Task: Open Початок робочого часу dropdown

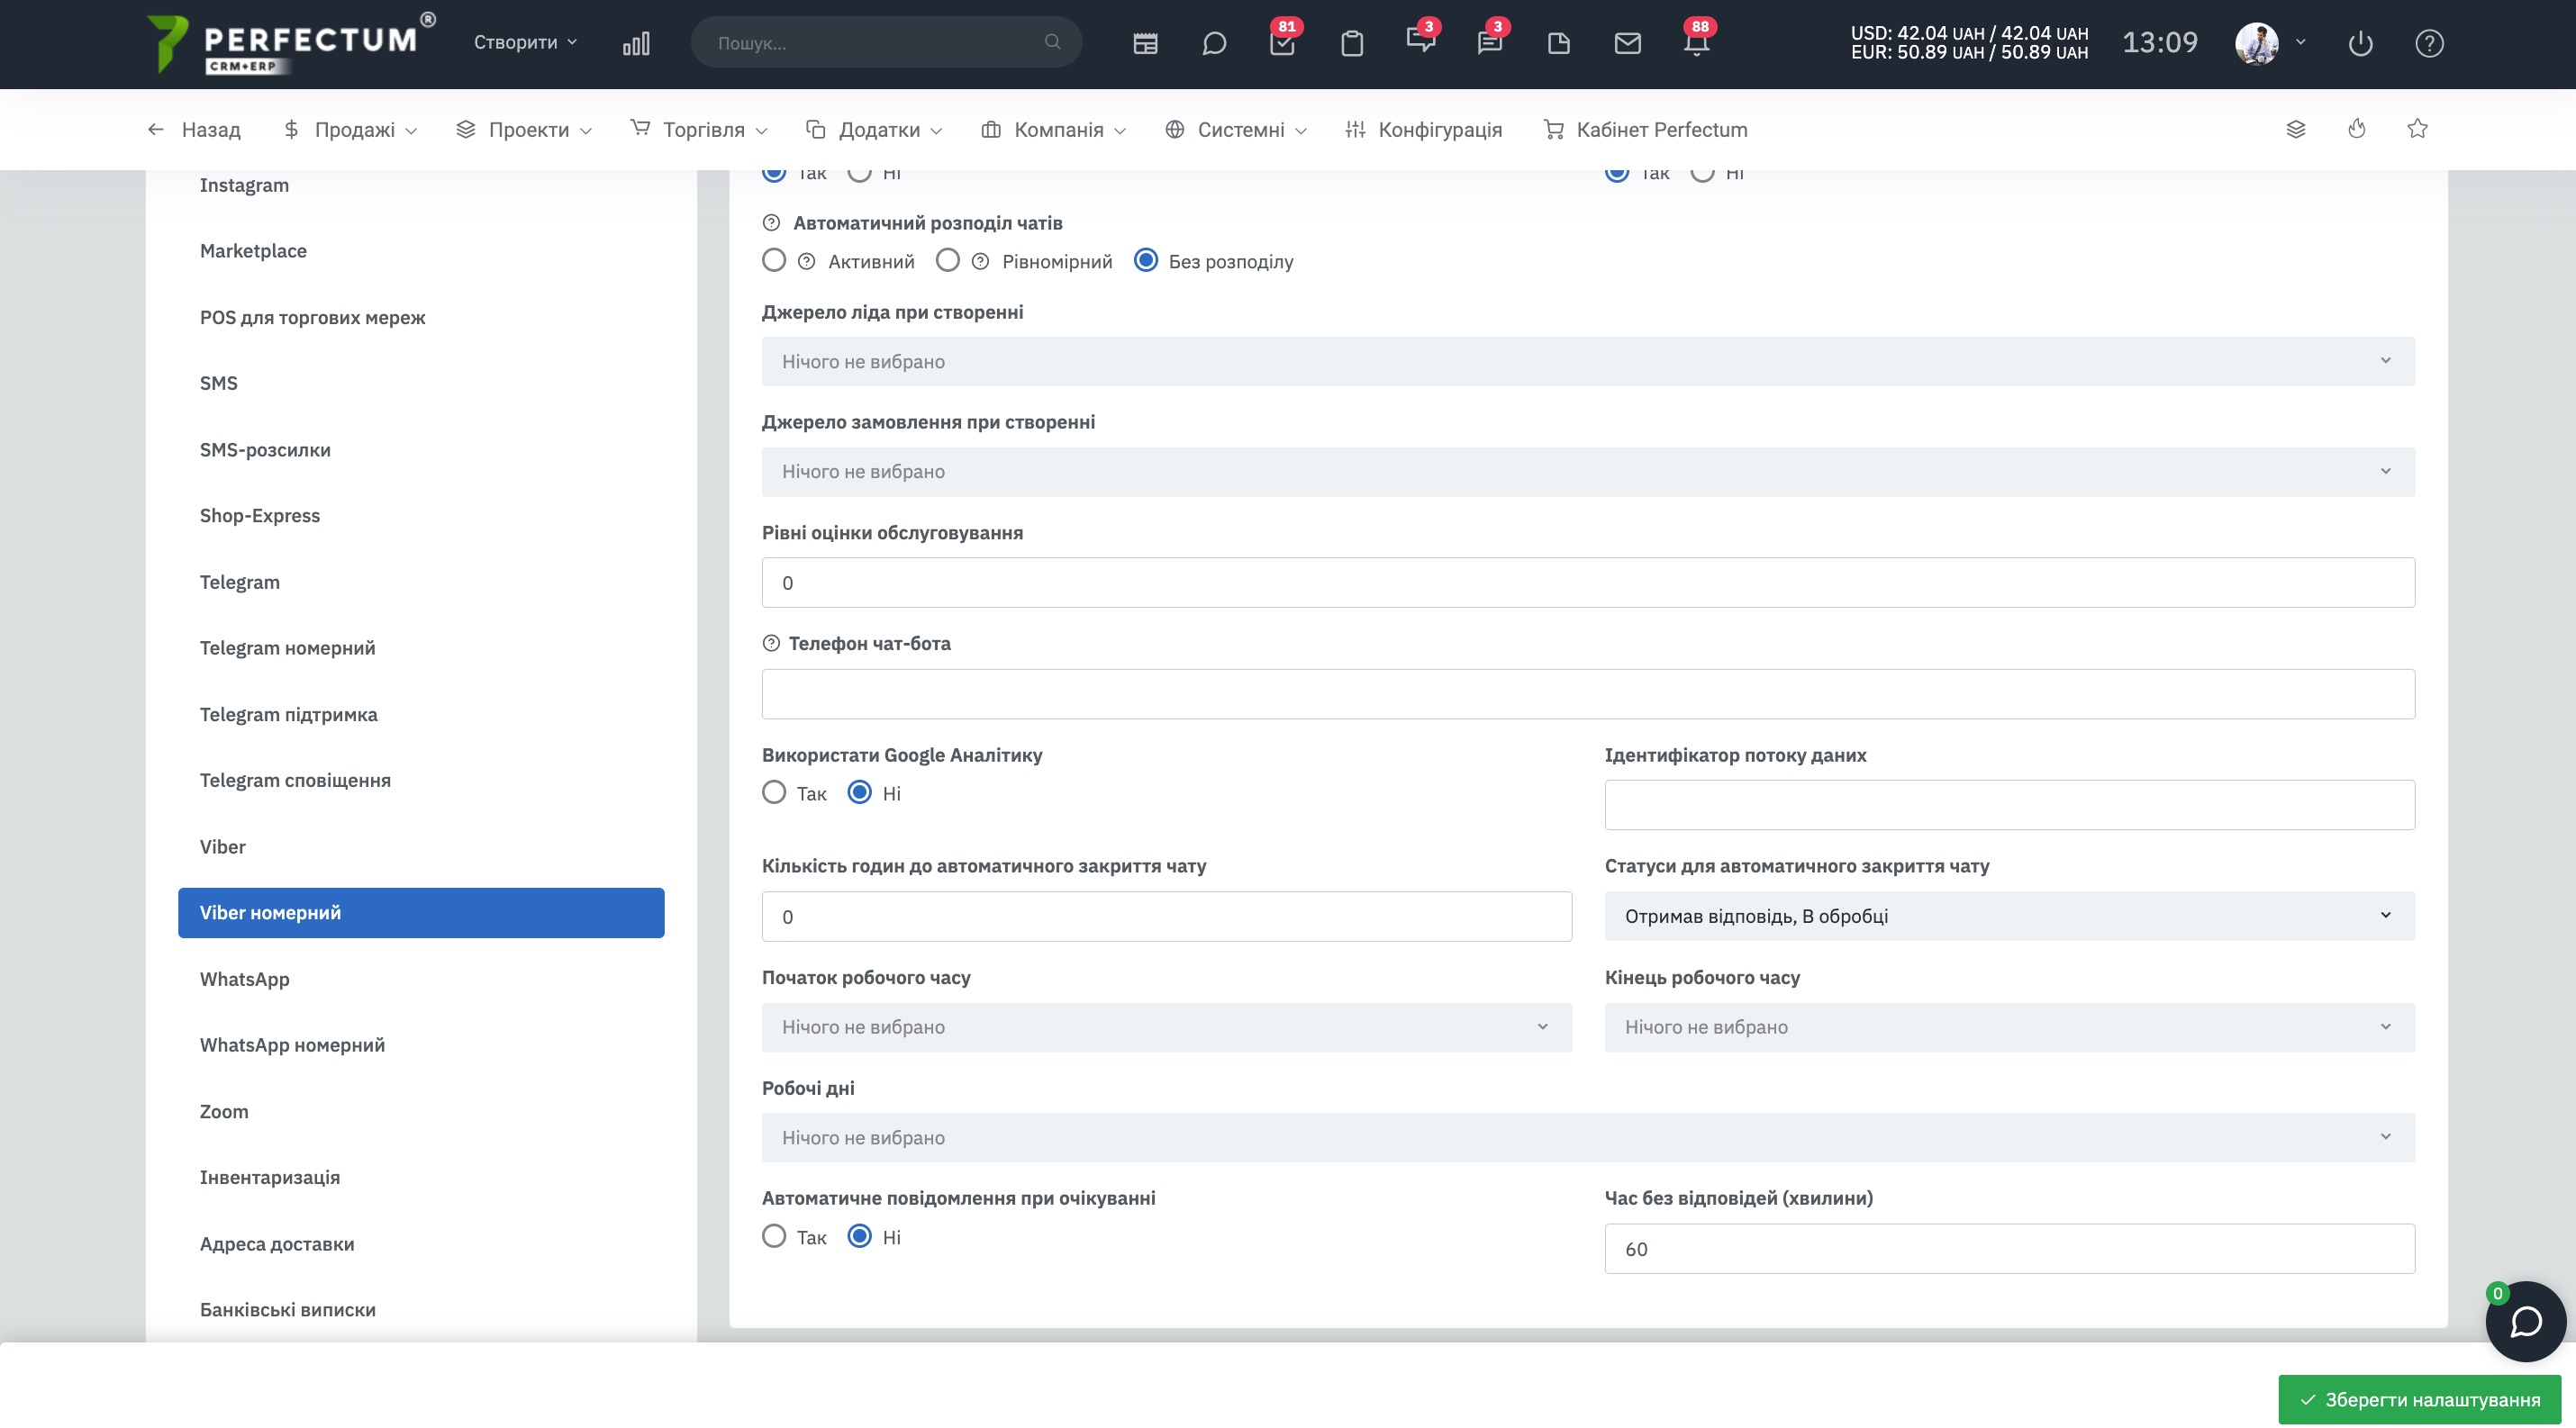Action: tap(1166, 1027)
